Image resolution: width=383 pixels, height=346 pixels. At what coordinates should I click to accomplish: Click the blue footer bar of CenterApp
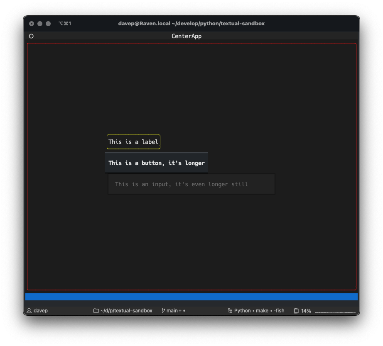point(191,297)
